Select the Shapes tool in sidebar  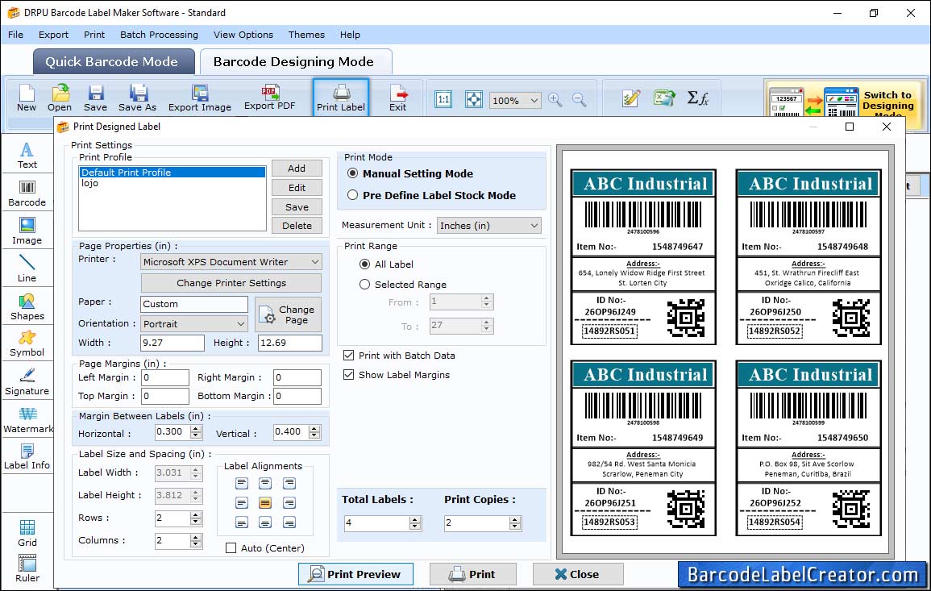(x=27, y=306)
